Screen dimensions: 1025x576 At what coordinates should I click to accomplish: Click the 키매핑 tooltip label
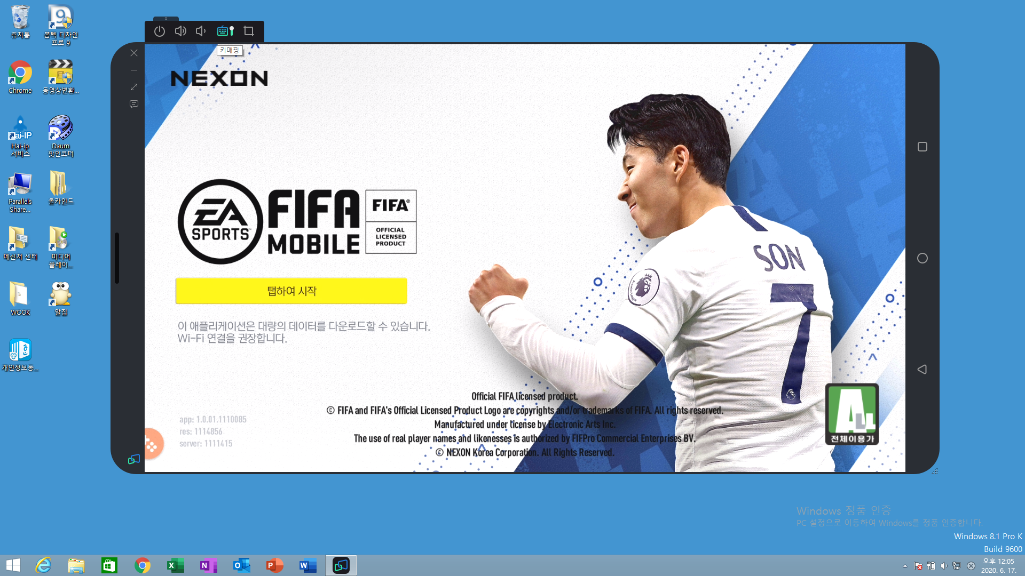(x=230, y=50)
